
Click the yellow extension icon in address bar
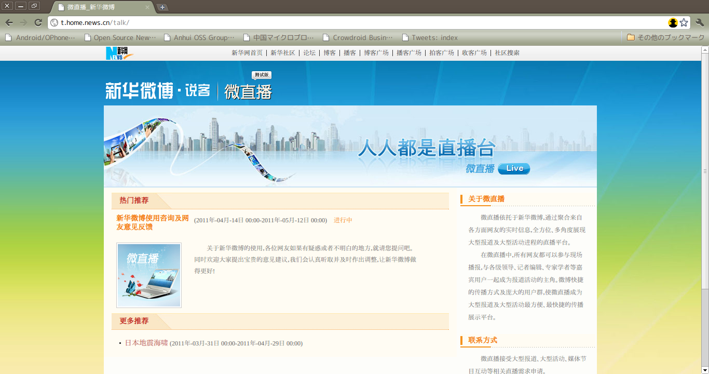coord(673,22)
